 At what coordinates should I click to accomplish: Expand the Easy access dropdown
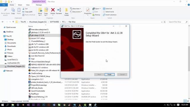(x=76, y=12)
